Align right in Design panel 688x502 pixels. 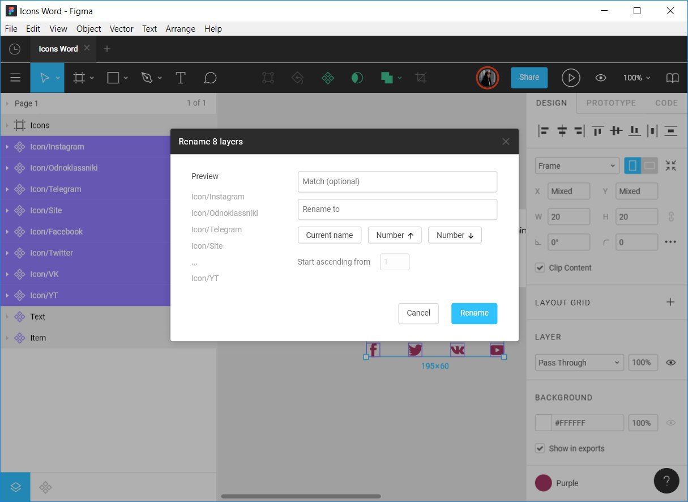[579, 131]
